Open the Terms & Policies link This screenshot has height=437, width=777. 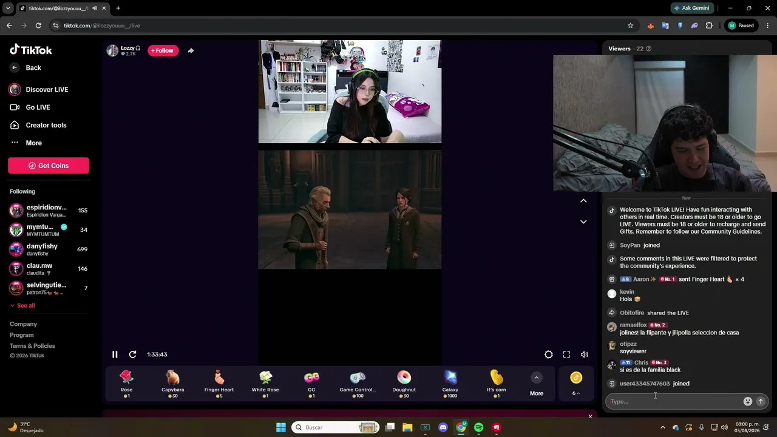(32, 346)
